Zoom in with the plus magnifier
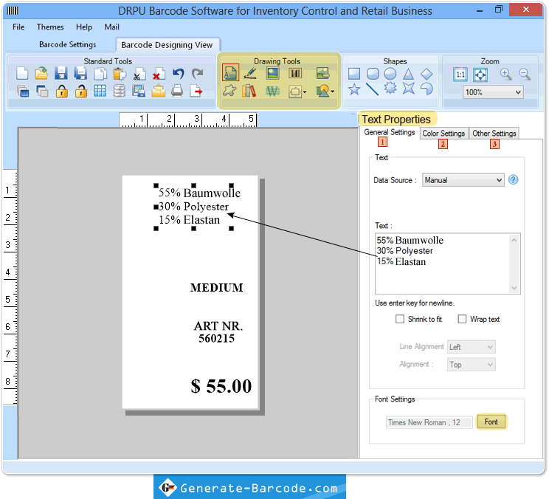 pyautogui.click(x=505, y=74)
